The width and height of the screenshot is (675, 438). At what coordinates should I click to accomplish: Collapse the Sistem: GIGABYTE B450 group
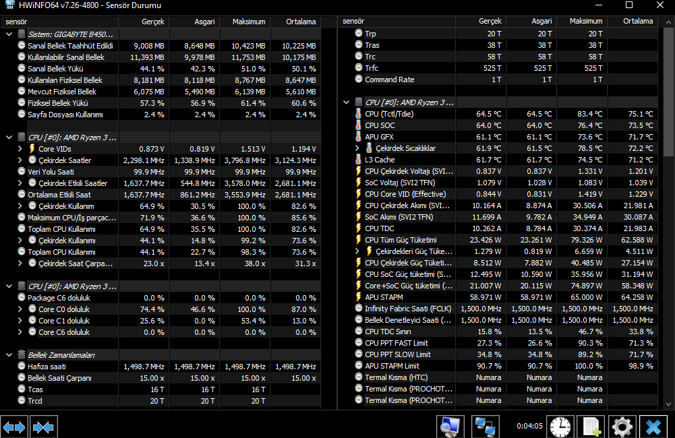tap(9, 34)
